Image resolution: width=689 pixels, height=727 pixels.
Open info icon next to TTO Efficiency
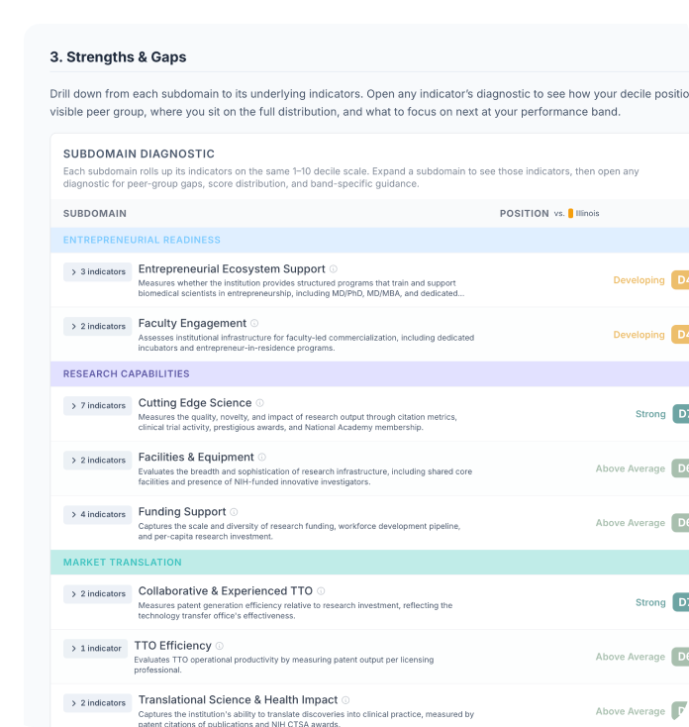[220, 646]
